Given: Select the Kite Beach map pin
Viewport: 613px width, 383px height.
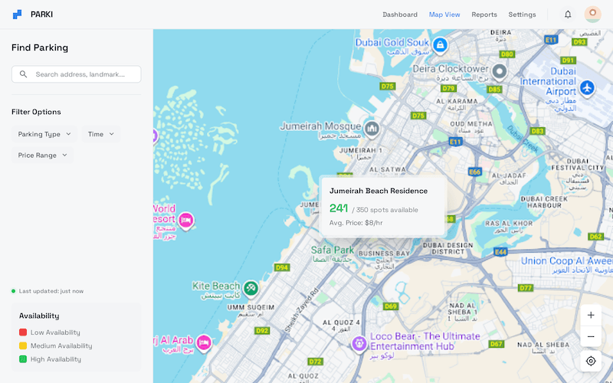Looking at the screenshot, I should point(250,288).
